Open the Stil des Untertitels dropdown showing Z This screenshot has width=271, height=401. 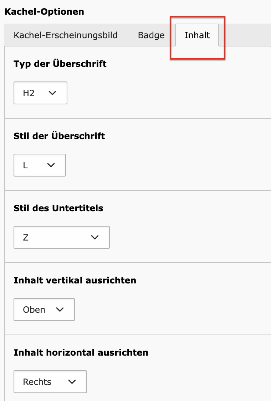point(61,237)
